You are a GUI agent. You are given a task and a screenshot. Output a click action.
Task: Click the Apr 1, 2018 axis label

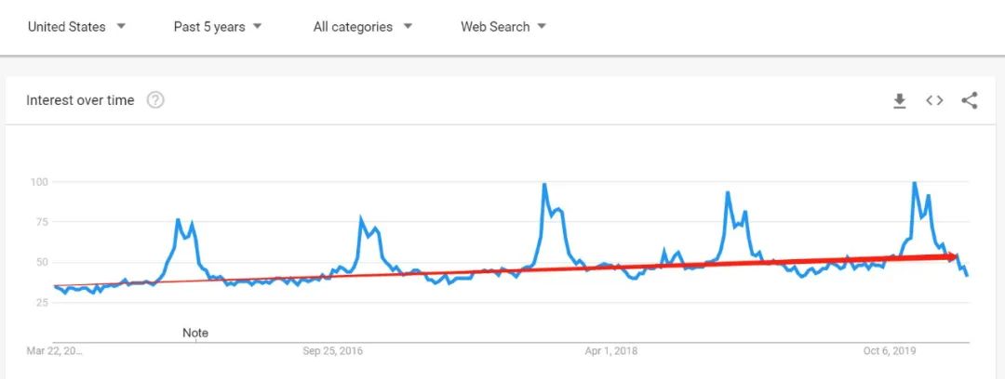coord(611,351)
